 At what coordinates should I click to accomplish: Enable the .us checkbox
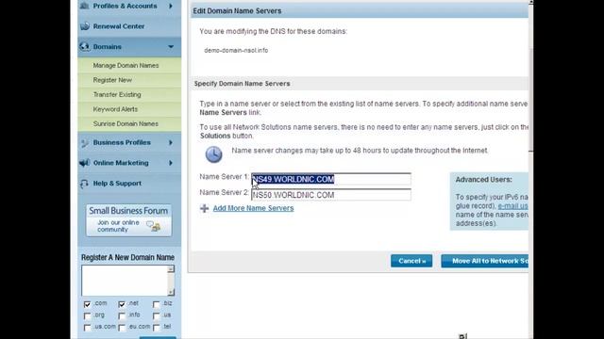(x=156, y=316)
